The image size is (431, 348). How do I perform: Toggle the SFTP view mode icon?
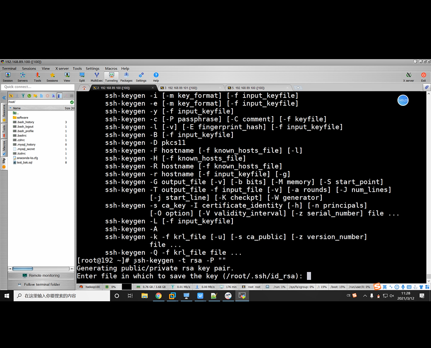[59, 96]
